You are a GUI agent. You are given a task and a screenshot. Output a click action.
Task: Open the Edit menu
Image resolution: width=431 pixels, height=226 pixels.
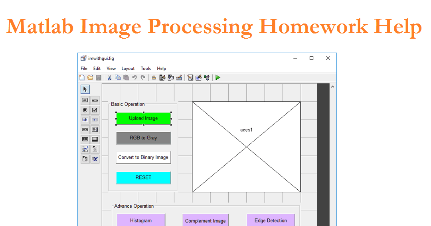pyautogui.click(x=97, y=69)
